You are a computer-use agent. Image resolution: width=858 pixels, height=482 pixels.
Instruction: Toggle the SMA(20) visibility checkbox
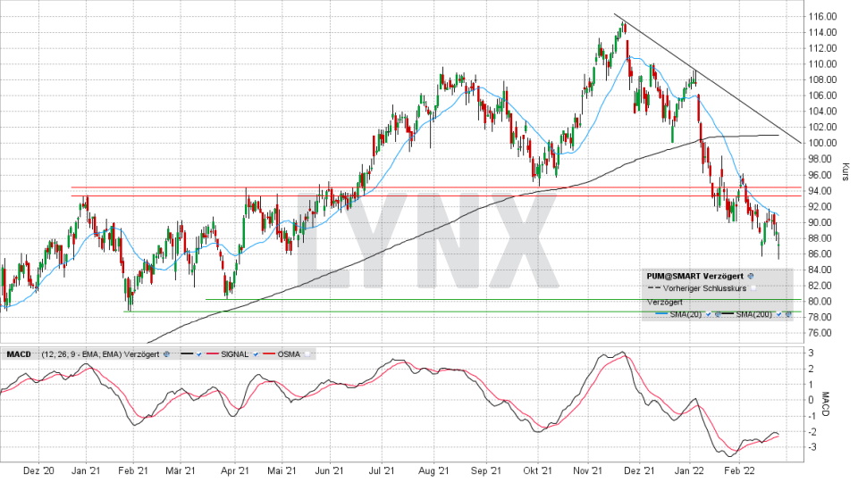coord(708,314)
